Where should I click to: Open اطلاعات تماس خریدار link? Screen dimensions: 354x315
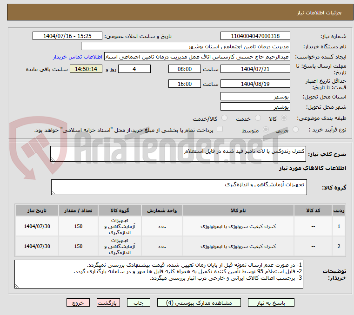click(77, 57)
